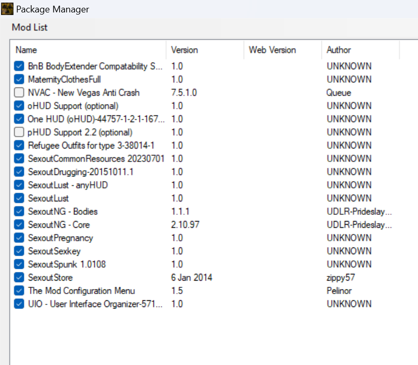Select the SexoutSexkey mod name
Screen dimensions: 418x365
coord(54,251)
